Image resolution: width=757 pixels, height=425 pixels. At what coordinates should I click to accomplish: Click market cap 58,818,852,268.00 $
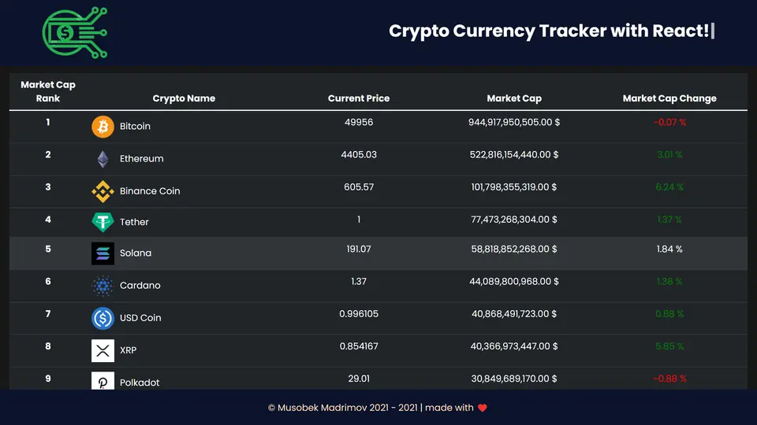tap(514, 249)
